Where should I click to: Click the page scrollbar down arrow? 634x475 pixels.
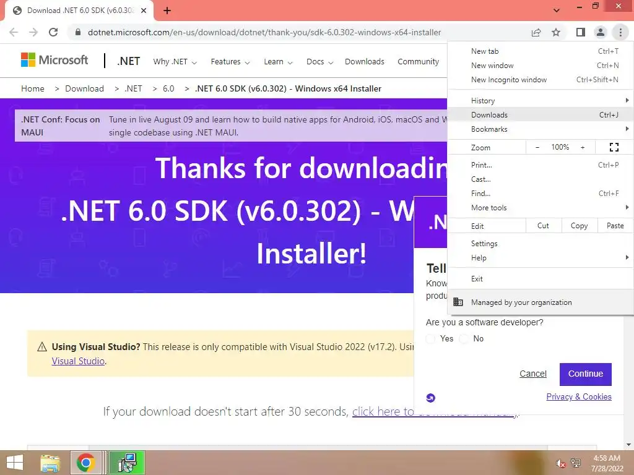[628, 445]
